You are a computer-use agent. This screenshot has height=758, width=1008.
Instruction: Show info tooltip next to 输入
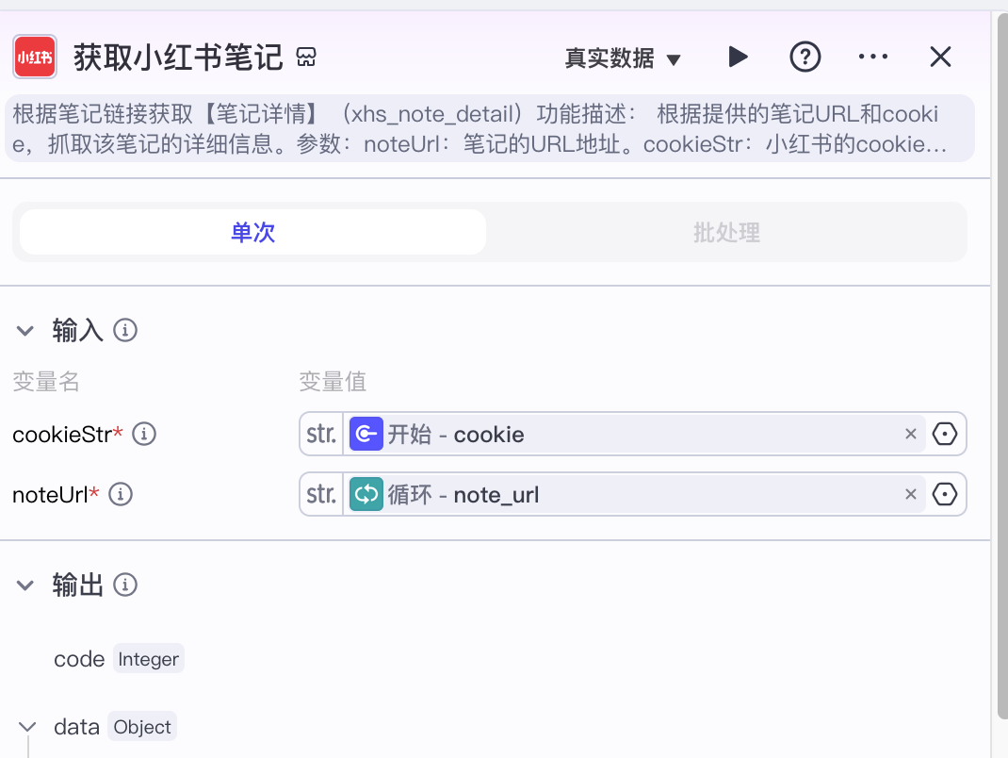click(125, 331)
